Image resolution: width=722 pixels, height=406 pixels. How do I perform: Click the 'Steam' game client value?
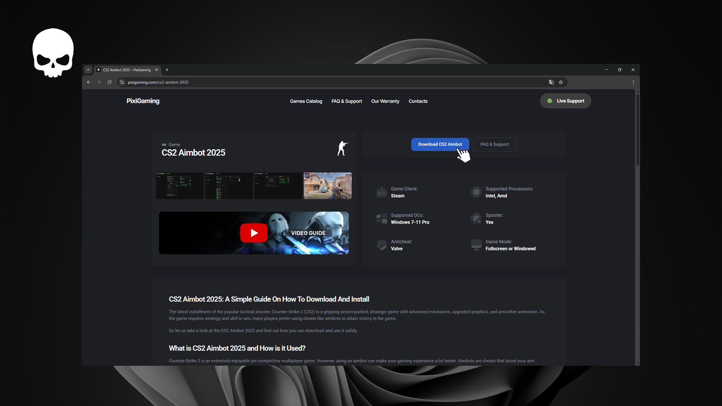coord(397,196)
